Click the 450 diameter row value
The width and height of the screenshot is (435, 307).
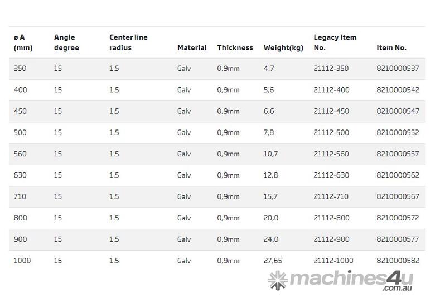click(20, 111)
